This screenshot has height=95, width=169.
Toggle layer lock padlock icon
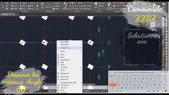[x=74, y=3]
